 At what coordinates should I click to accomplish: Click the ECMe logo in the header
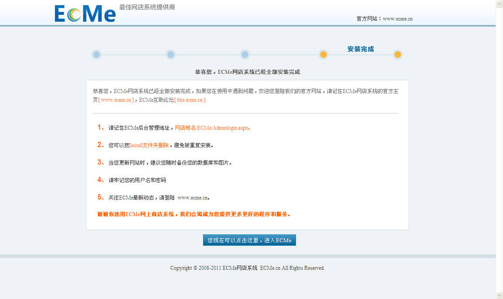click(x=85, y=14)
